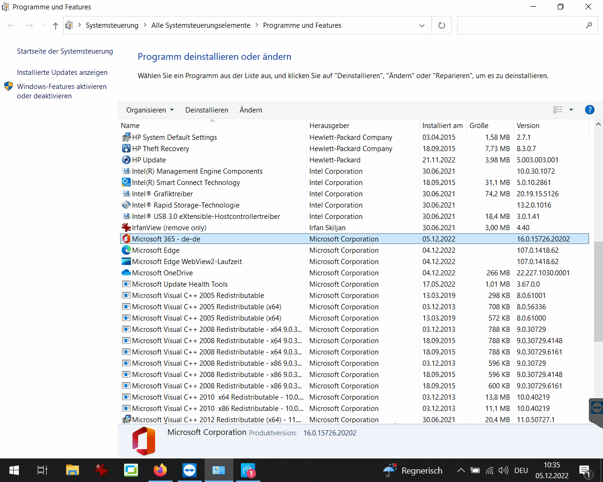Click Alle Systemsteuerungselemente breadcrumb
This screenshot has width=603, height=482.
201,25
